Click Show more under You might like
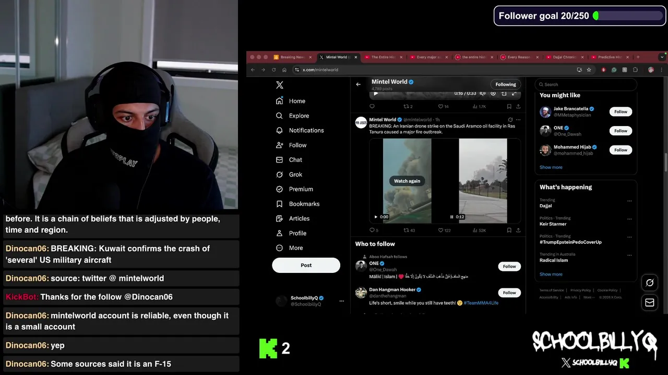 click(x=551, y=167)
